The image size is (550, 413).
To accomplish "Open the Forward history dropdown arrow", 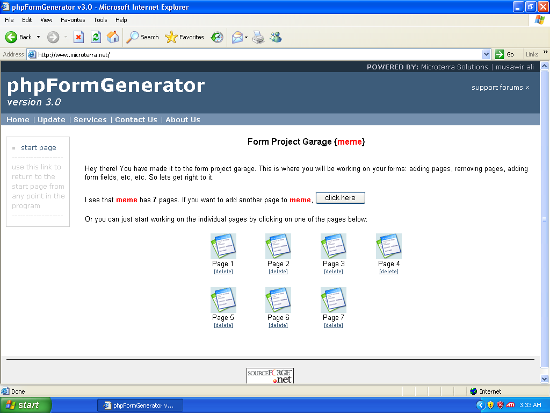I will click(x=66, y=37).
